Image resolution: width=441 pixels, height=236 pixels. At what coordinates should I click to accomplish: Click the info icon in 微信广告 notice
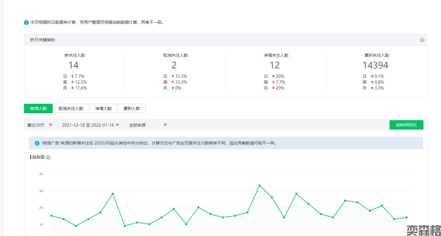(x=37, y=143)
